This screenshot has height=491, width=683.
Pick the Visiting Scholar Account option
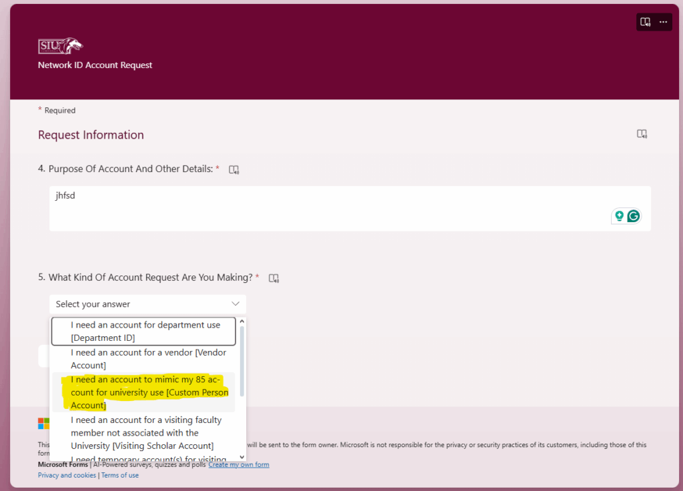click(145, 433)
